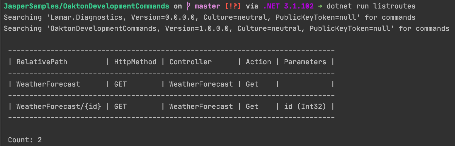This screenshot has height=146, width=455.
Task: Click the id (Int32) parameter cell
Action: 305,106
